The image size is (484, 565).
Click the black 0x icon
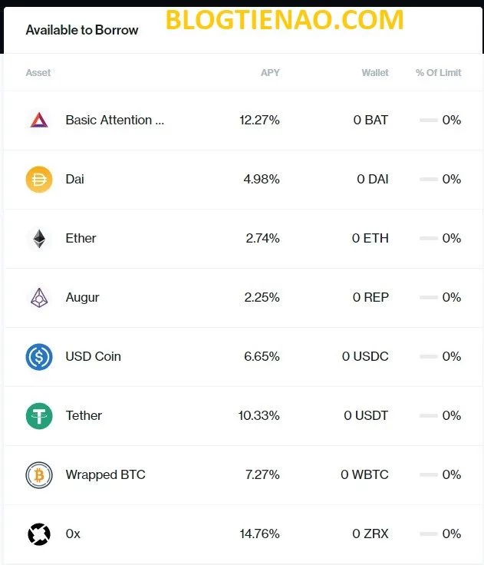pyautogui.click(x=39, y=534)
